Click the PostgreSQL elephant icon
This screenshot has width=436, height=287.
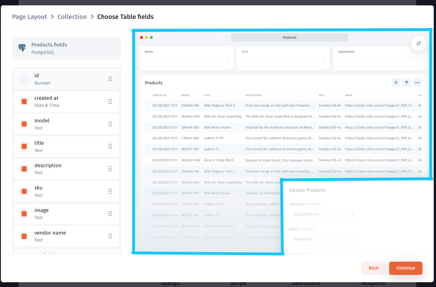(22, 47)
